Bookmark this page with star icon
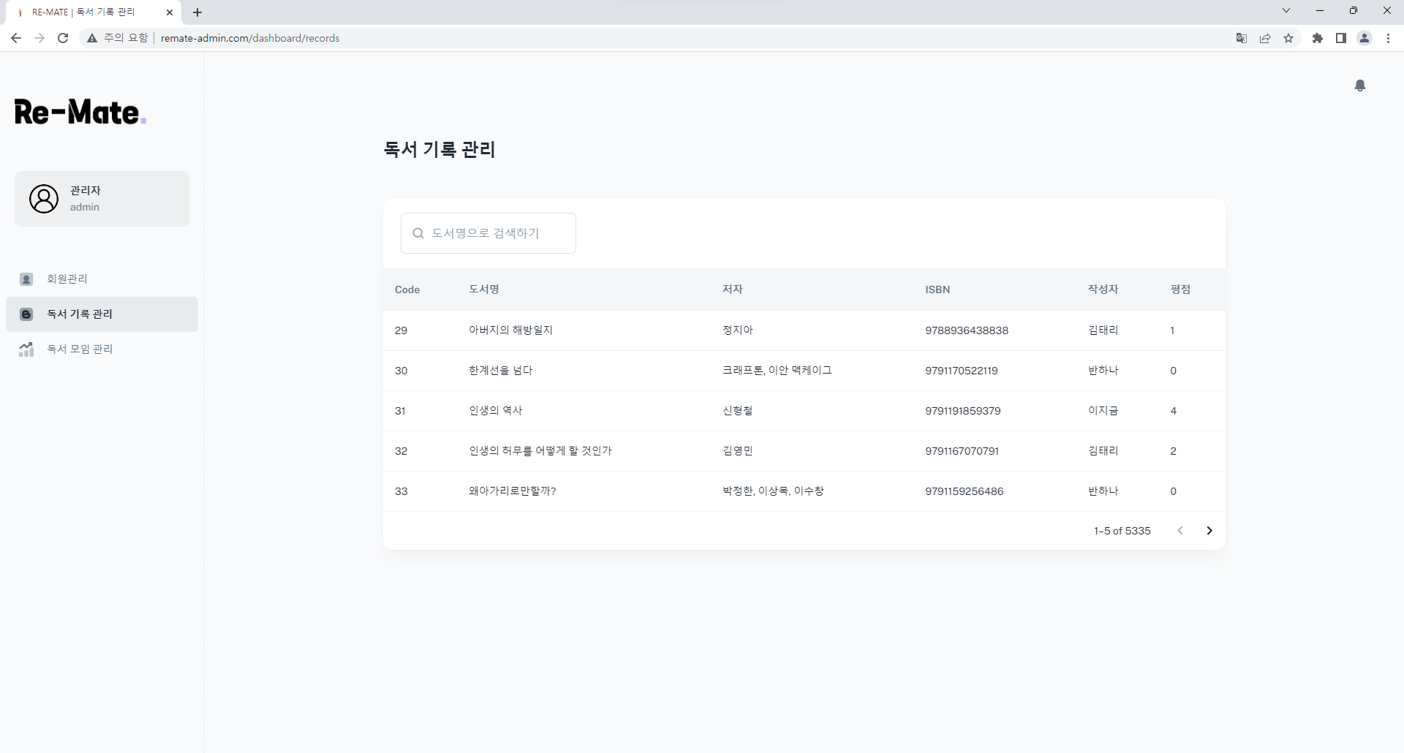This screenshot has height=753, width=1404. [x=1288, y=38]
